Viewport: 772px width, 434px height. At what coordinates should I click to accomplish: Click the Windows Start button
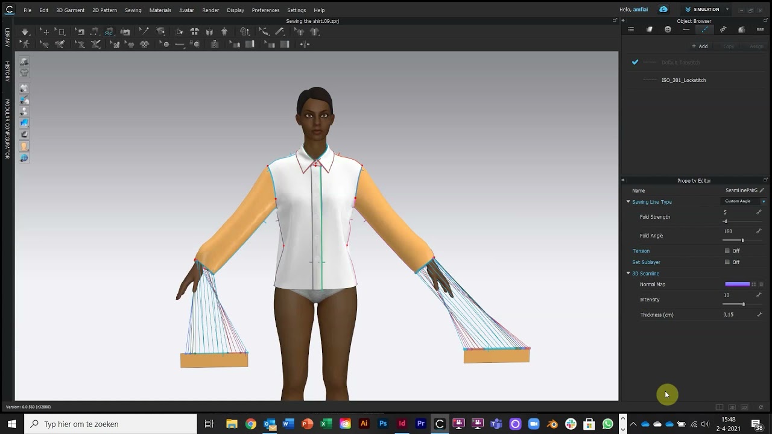click(12, 424)
